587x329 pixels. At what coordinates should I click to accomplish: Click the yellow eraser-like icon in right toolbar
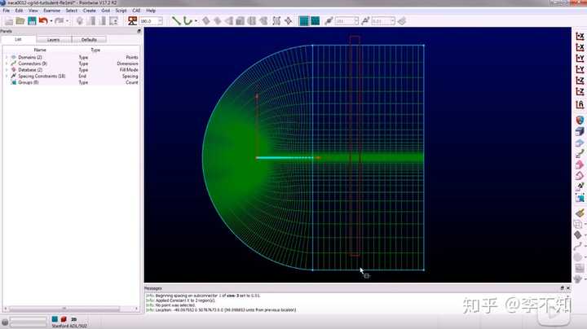click(x=580, y=213)
